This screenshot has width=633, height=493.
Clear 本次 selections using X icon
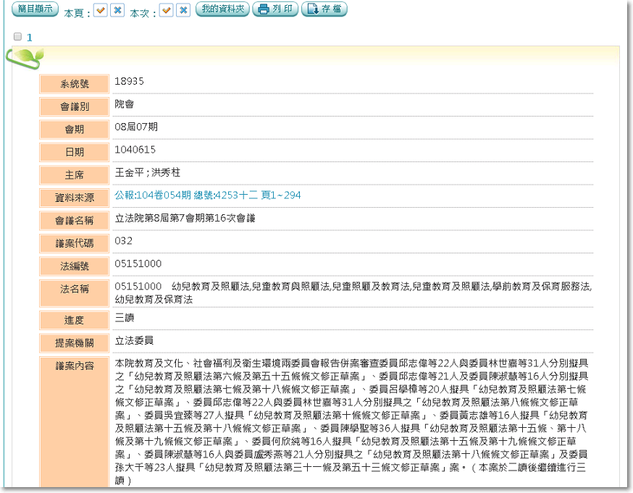click(183, 10)
